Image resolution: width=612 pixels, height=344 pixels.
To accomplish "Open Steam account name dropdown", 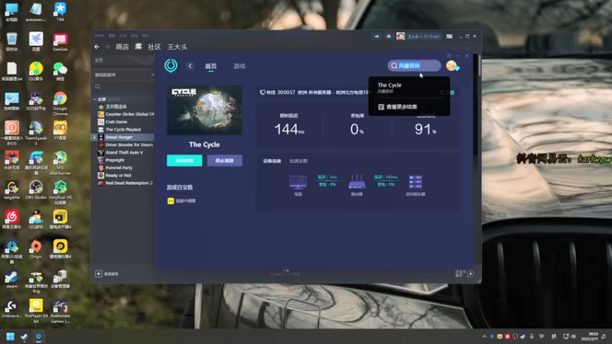I will [x=423, y=36].
